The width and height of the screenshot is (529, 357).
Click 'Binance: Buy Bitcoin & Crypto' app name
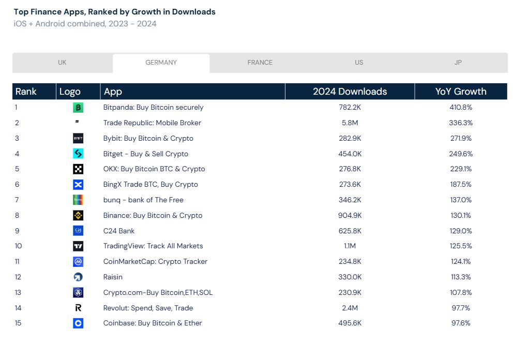coord(153,216)
